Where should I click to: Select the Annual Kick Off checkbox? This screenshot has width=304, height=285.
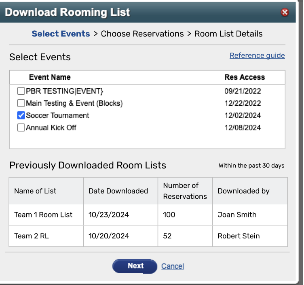click(21, 128)
